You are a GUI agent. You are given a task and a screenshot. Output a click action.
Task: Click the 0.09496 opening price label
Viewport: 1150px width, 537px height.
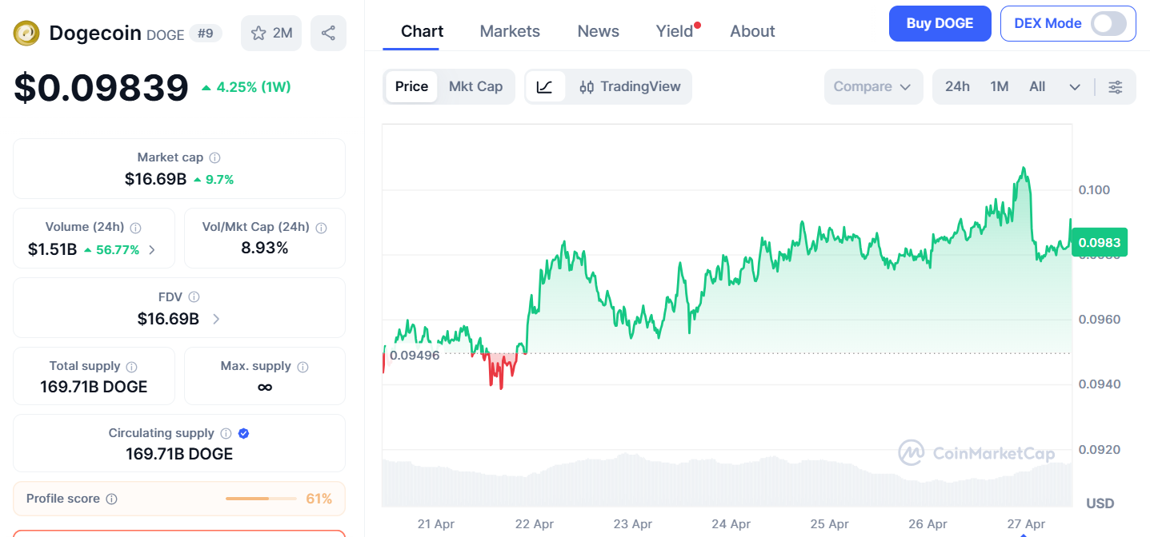coord(414,355)
